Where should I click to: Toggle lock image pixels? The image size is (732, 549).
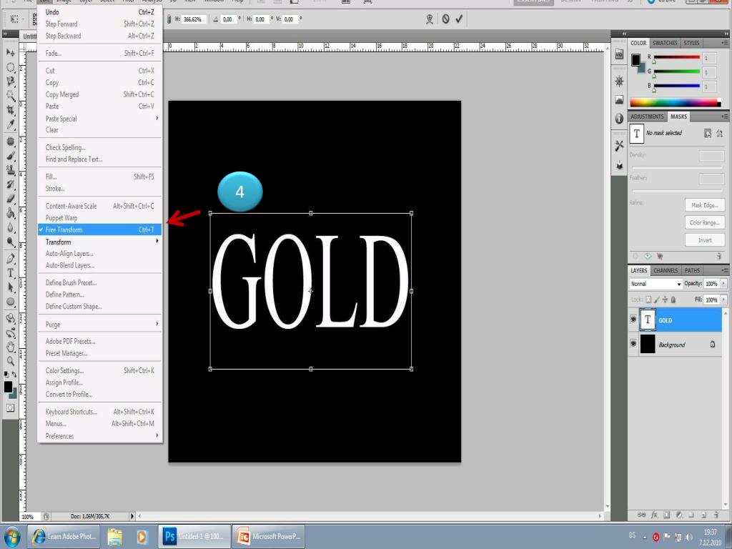click(657, 300)
